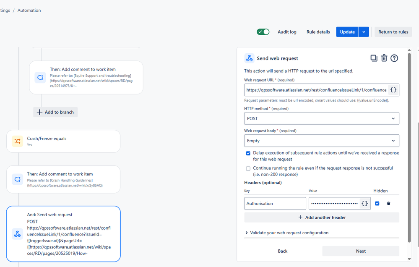Open the Audit log
The width and height of the screenshot is (419, 267).
click(287, 32)
